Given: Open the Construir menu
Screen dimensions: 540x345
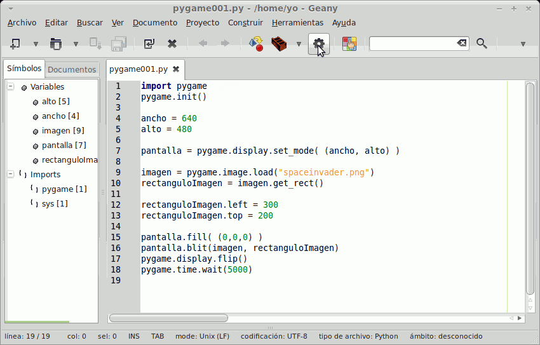Looking at the screenshot, I should (245, 23).
